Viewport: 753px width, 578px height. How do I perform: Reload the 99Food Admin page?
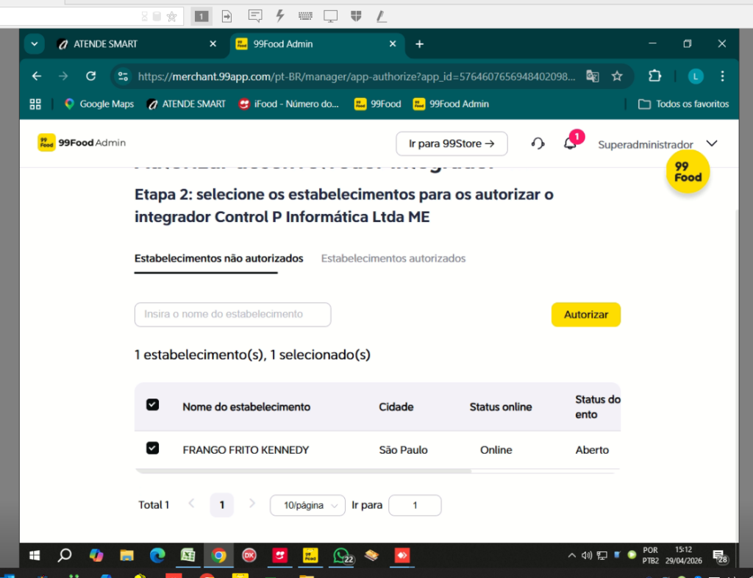90,76
